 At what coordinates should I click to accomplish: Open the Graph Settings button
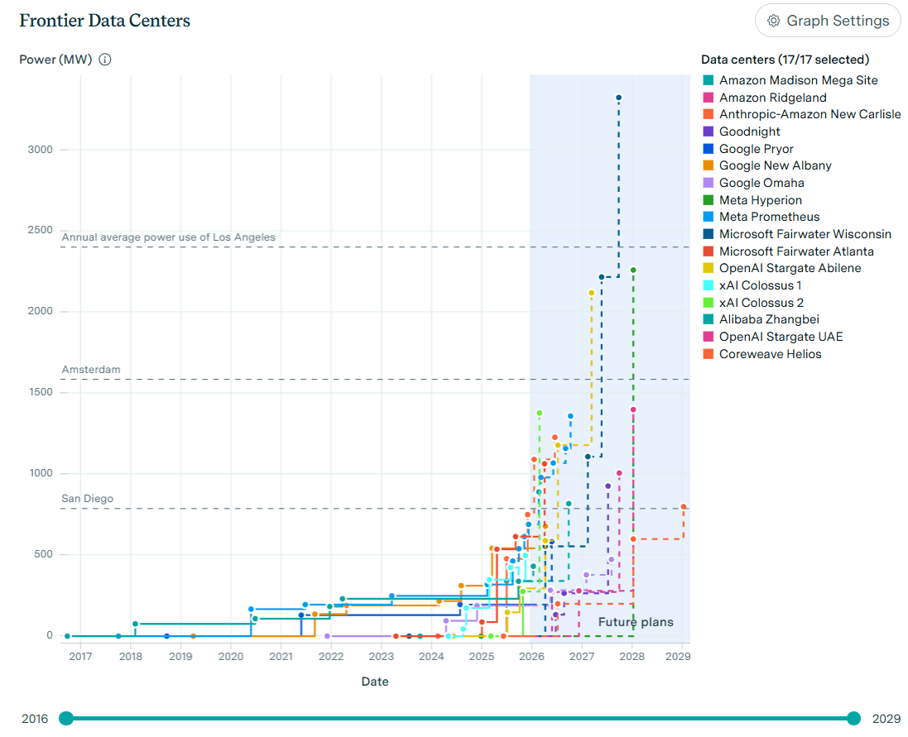[x=828, y=21]
